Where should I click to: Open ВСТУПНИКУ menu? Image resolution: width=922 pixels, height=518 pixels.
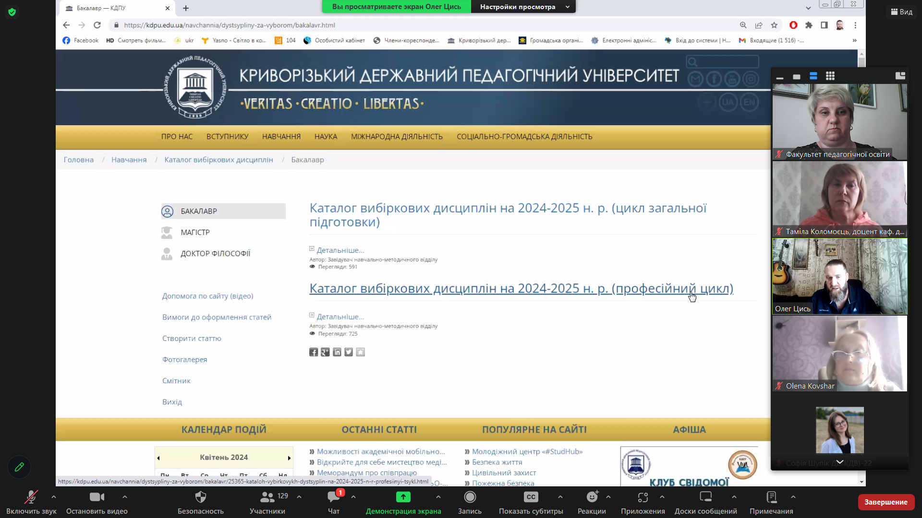[x=227, y=137]
